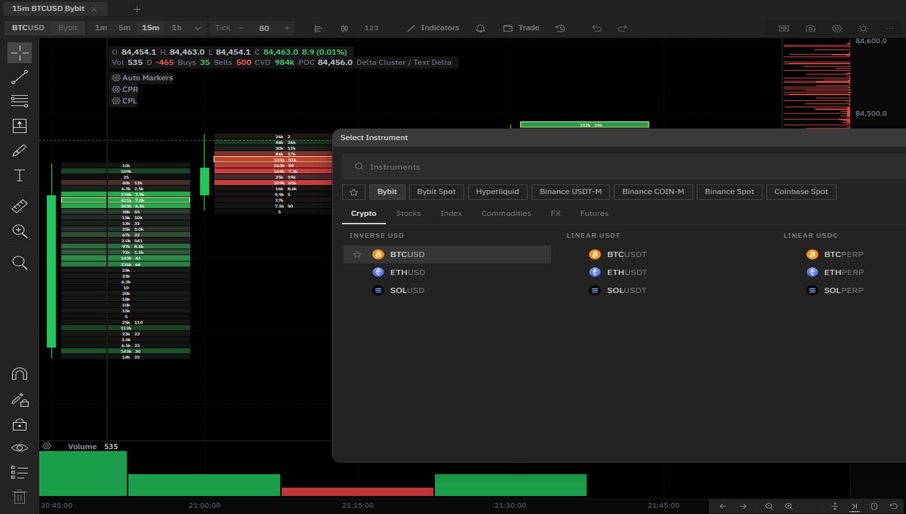Undo the last chart action
This screenshot has height=514, width=906.
[597, 28]
